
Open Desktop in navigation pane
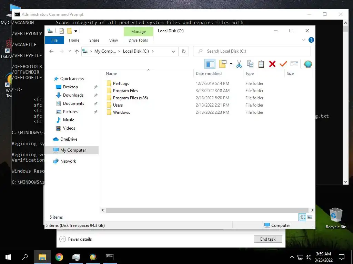click(70, 87)
